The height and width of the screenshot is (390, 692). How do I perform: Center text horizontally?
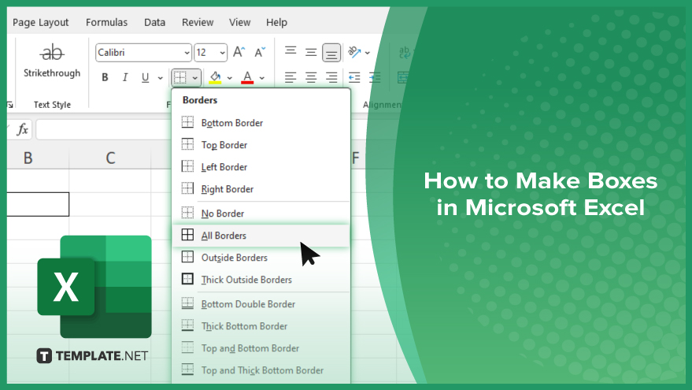click(311, 78)
